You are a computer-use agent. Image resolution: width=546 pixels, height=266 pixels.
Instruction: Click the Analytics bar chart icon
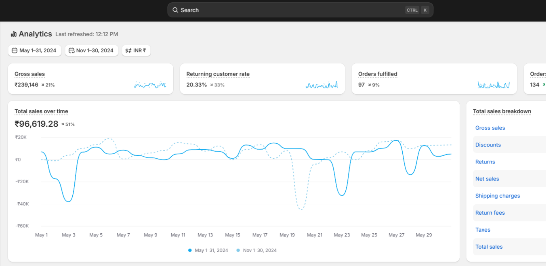pyautogui.click(x=14, y=34)
